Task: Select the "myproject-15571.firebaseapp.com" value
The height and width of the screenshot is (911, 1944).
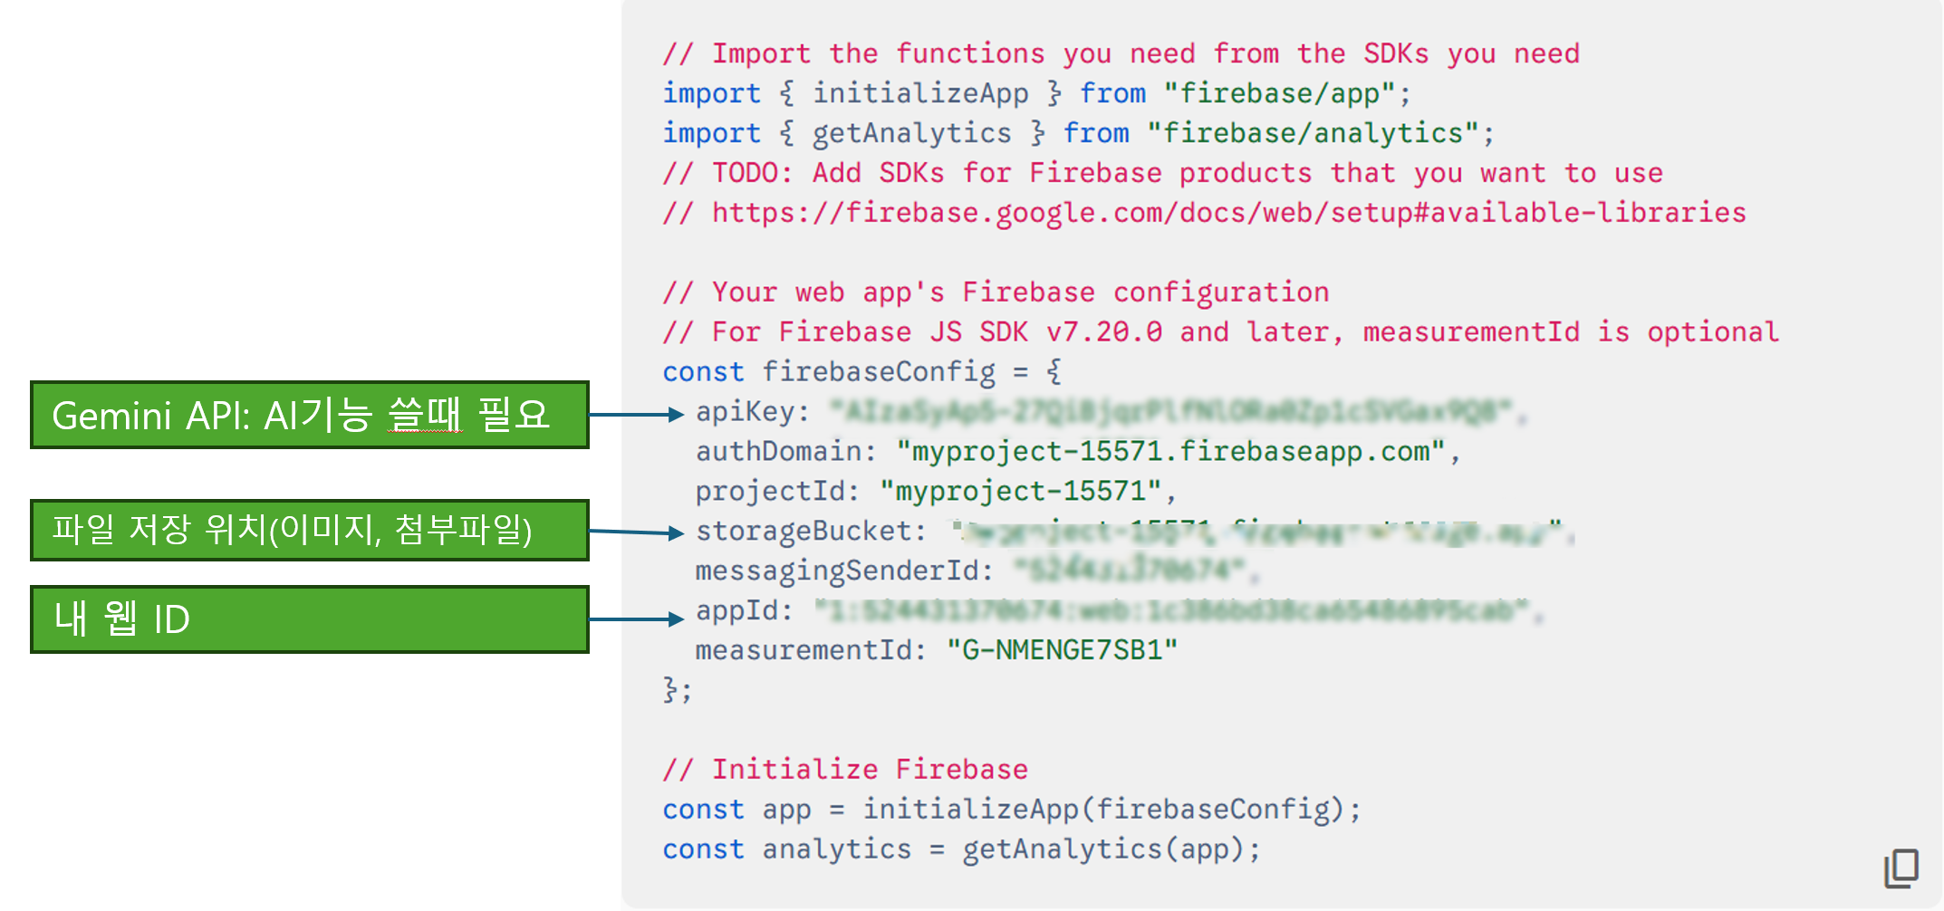Action: pyautogui.click(x=1170, y=452)
